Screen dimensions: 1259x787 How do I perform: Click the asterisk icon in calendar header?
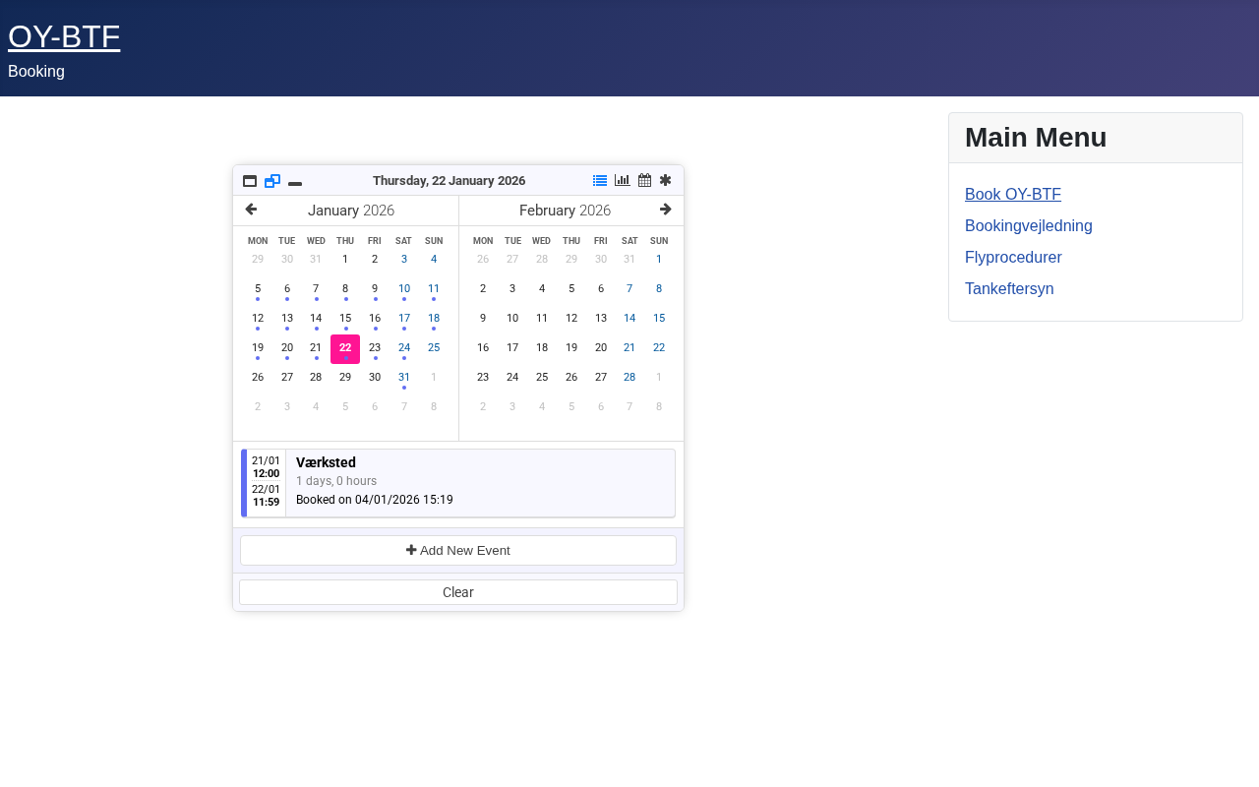click(x=665, y=180)
